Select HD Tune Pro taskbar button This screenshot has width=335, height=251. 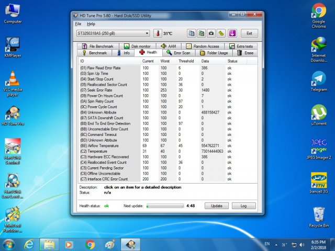[130, 245]
